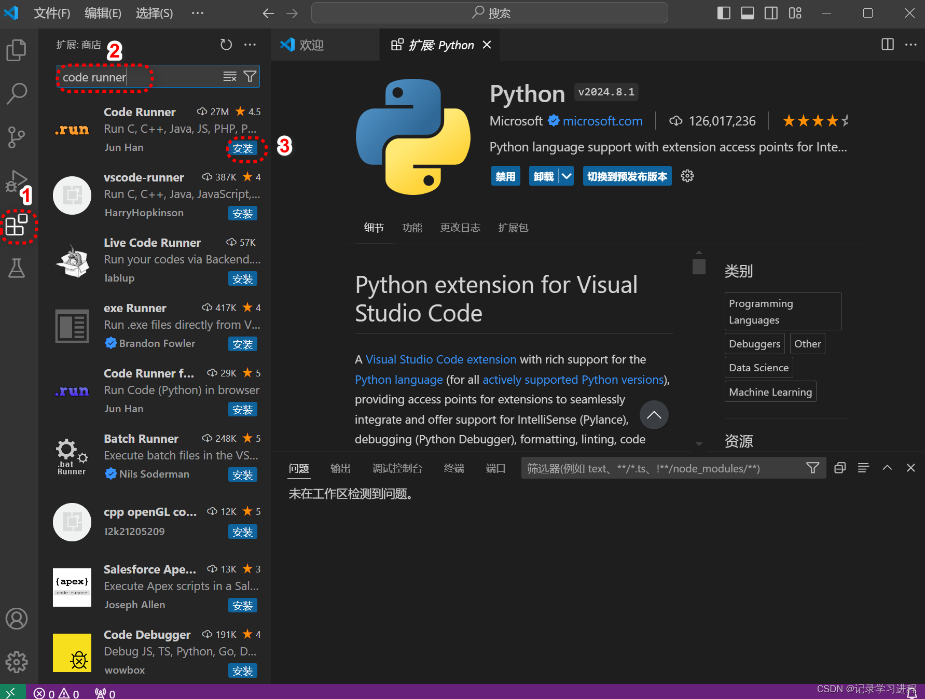
Task: Toggle the bottom panel layout button
Action: click(x=747, y=13)
